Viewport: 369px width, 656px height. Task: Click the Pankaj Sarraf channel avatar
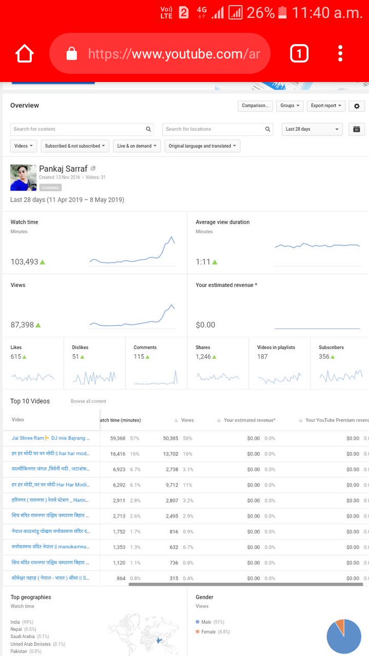pyautogui.click(x=24, y=177)
